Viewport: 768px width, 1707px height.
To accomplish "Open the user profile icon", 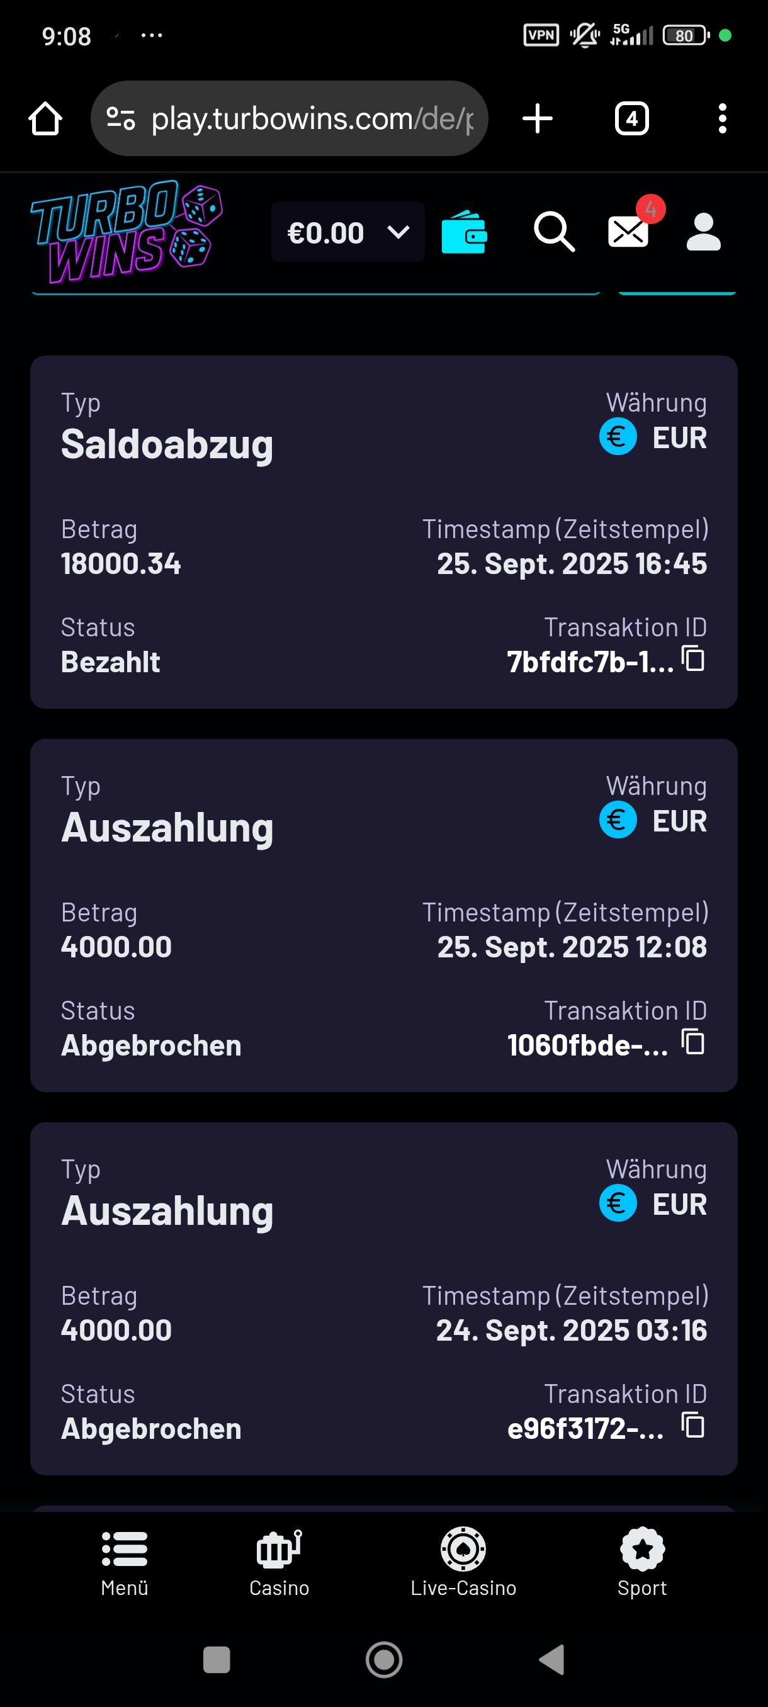I will click(x=703, y=232).
